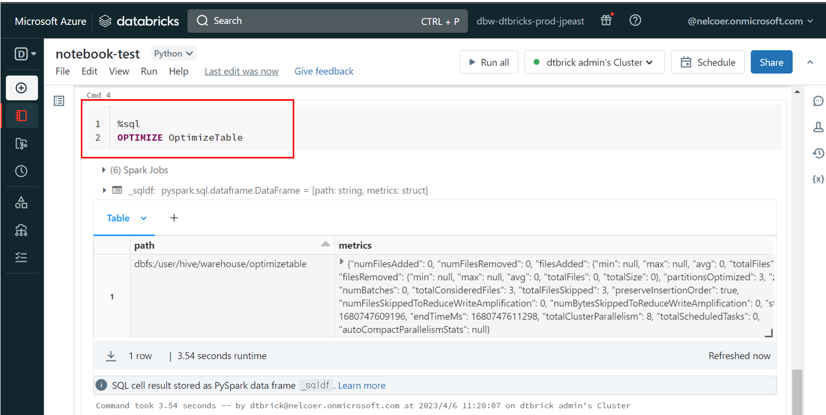The height and width of the screenshot is (415, 826).
Task: Expand the _sqldf DataFrame schema
Action: [x=104, y=190]
